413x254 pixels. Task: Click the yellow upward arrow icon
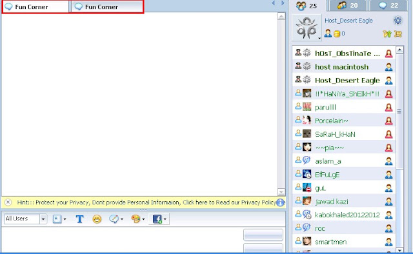(387, 34)
